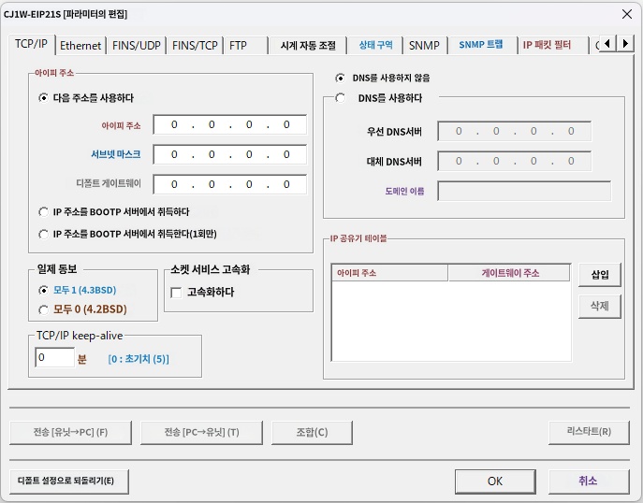Open the FINS/TCP tab

point(195,46)
